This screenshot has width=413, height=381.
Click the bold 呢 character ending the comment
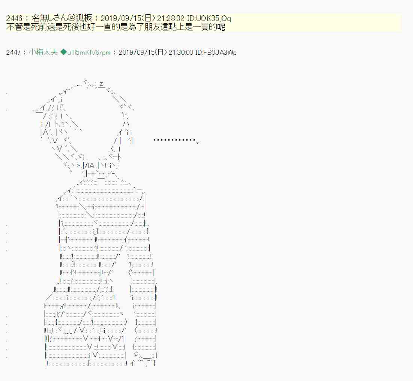221,27
